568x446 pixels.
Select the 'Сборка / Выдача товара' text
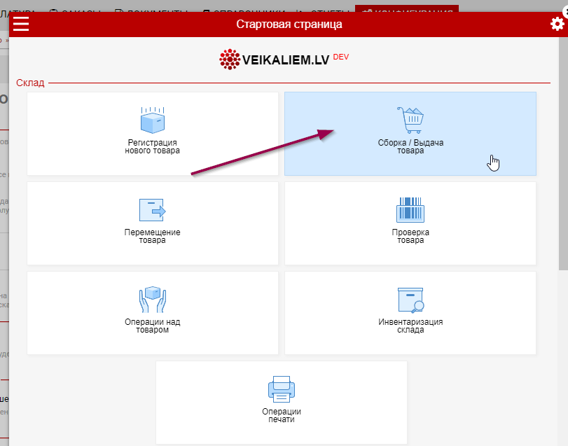pos(410,146)
